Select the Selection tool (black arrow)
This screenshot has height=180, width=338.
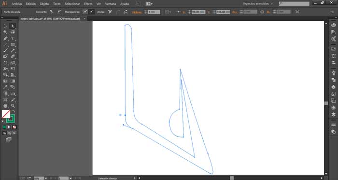(x=5, y=26)
